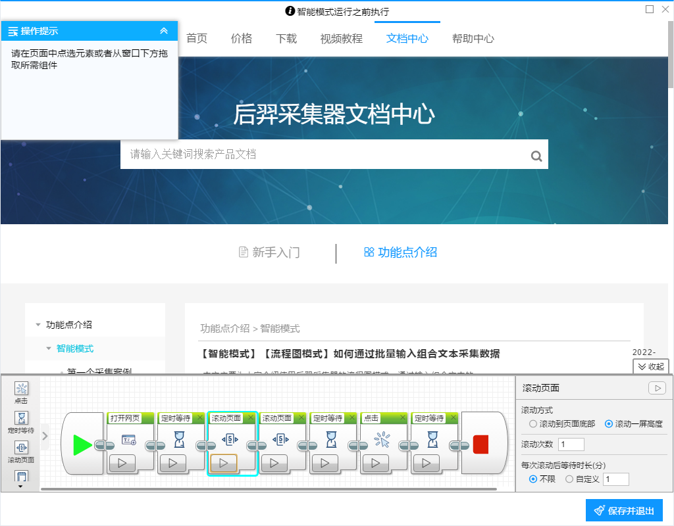Click the preview play button in 滚动页面 settings header

point(658,388)
